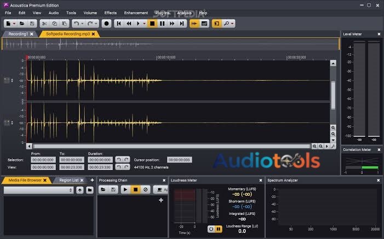Screen dimensions: 384x239
Task: Click the Pause button in main toolbar
Action: (162, 24)
